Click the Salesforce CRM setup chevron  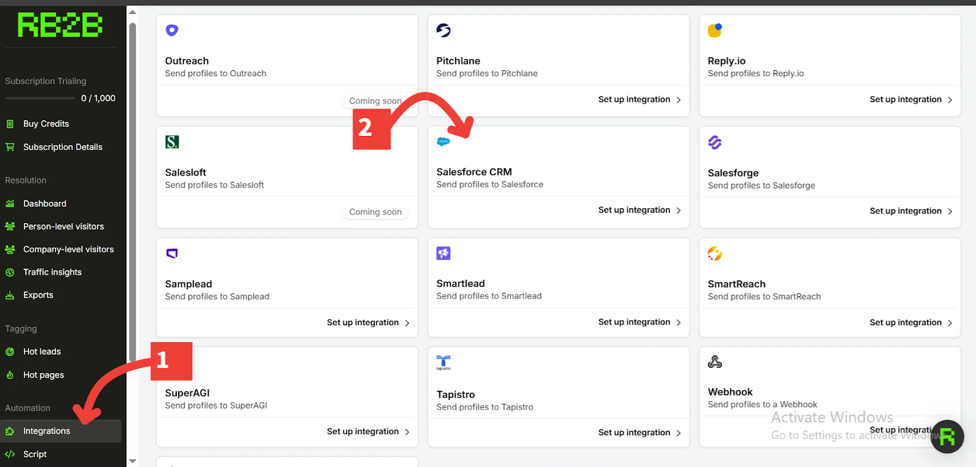(678, 210)
